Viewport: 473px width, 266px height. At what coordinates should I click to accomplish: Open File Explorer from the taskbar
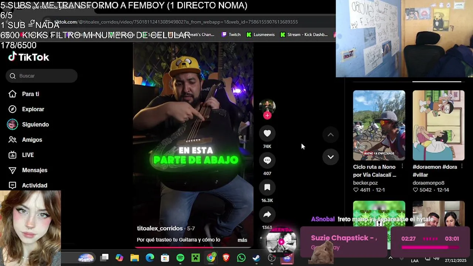tap(135, 258)
